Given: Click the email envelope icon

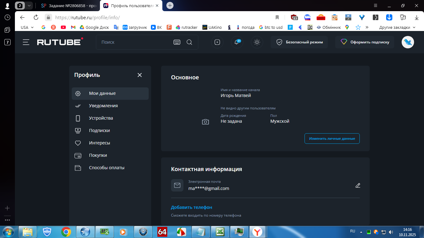Looking at the screenshot, I should (x=177, y=185).
